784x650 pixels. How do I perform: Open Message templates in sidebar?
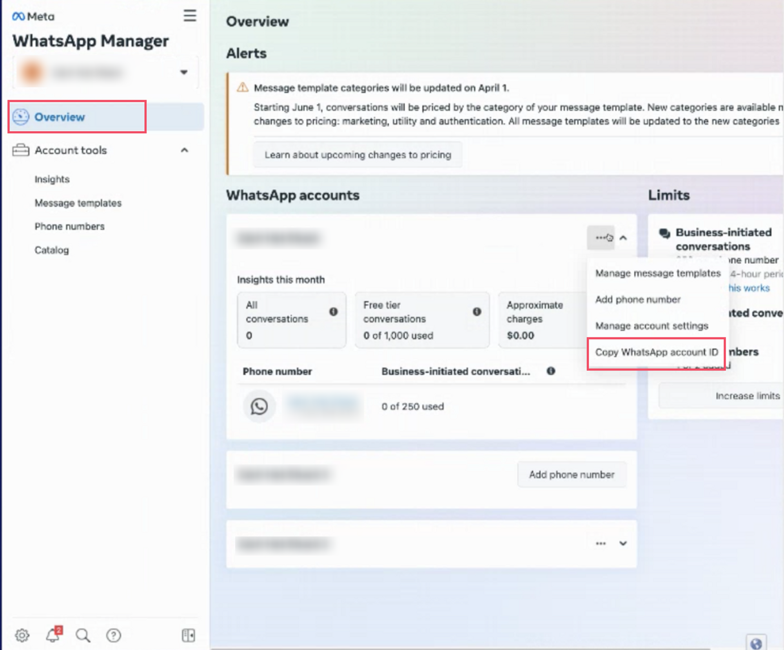pos(78,203)
